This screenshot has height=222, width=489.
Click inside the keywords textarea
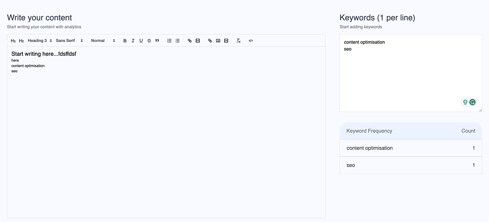click(x=411, y=73)
